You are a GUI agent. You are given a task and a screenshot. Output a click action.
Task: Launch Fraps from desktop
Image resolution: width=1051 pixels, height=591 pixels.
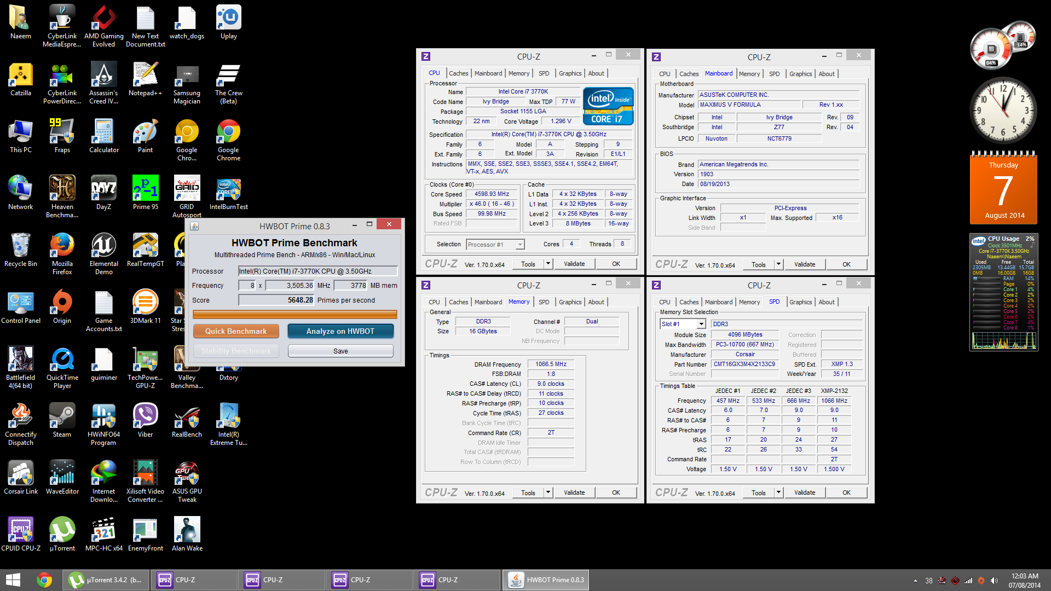tap(62, 136)
